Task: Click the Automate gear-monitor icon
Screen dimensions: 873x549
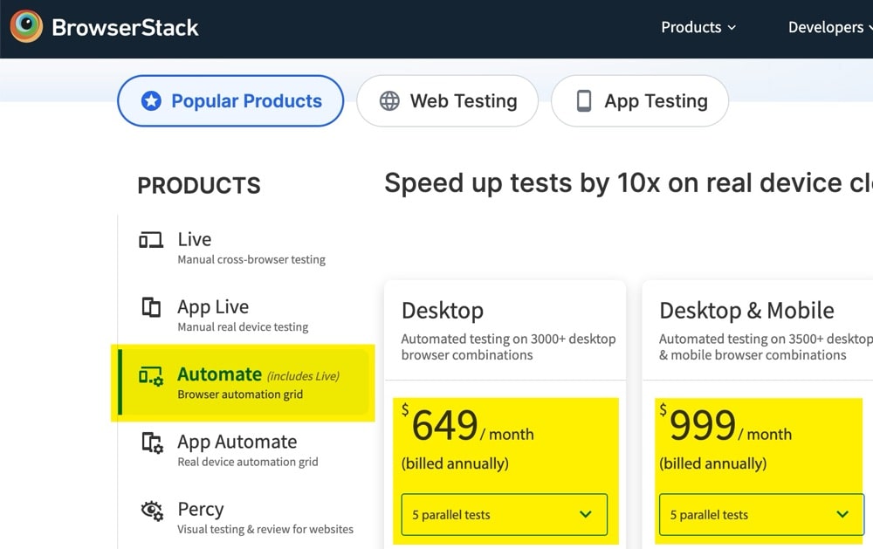Action: 151,376
